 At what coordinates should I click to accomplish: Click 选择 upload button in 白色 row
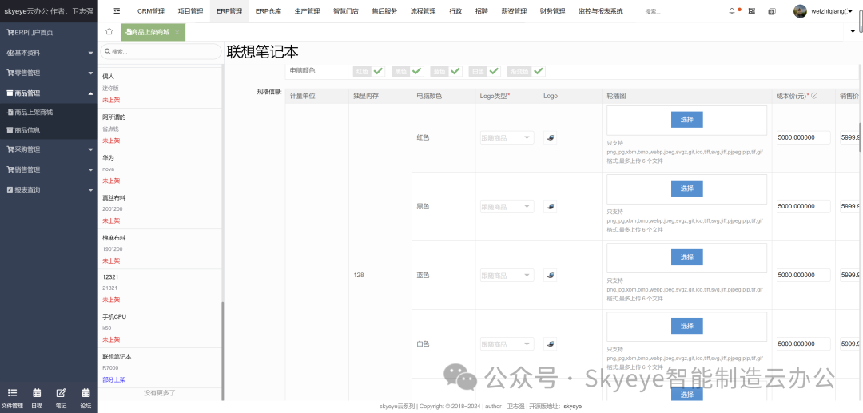click(687, 326)
